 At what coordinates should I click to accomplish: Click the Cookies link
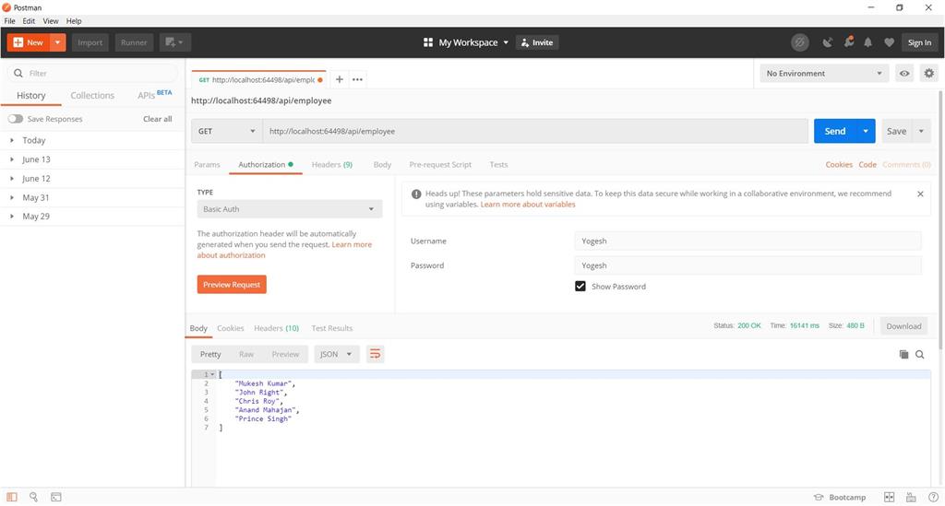tap(839, 165)
